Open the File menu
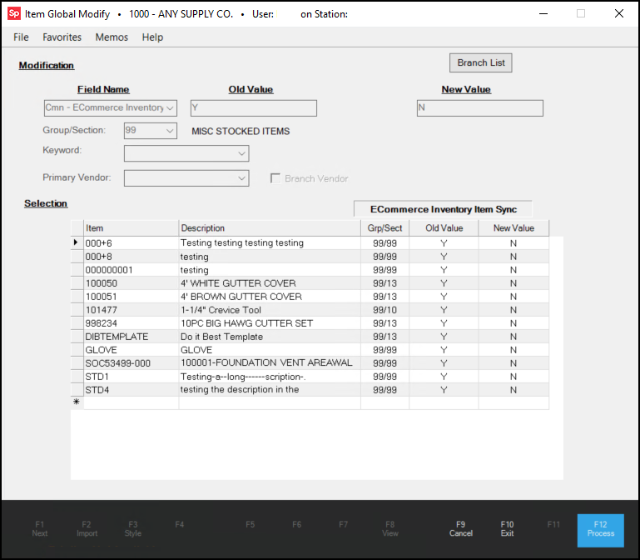640x560 pixels. point(21,37)
